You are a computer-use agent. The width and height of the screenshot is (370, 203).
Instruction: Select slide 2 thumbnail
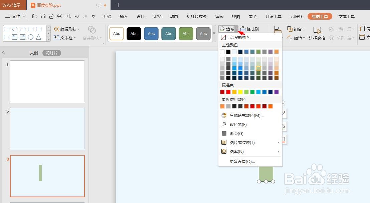point(47,128)
